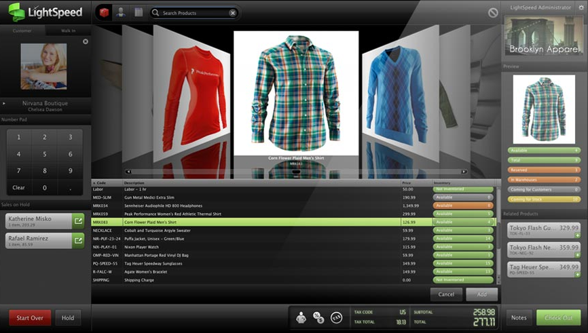The height and width of the screenshot is (333, 588).
Task: Open the invoice list icon in toolbar
Action: pyautogui.click(x=139, y=12)
